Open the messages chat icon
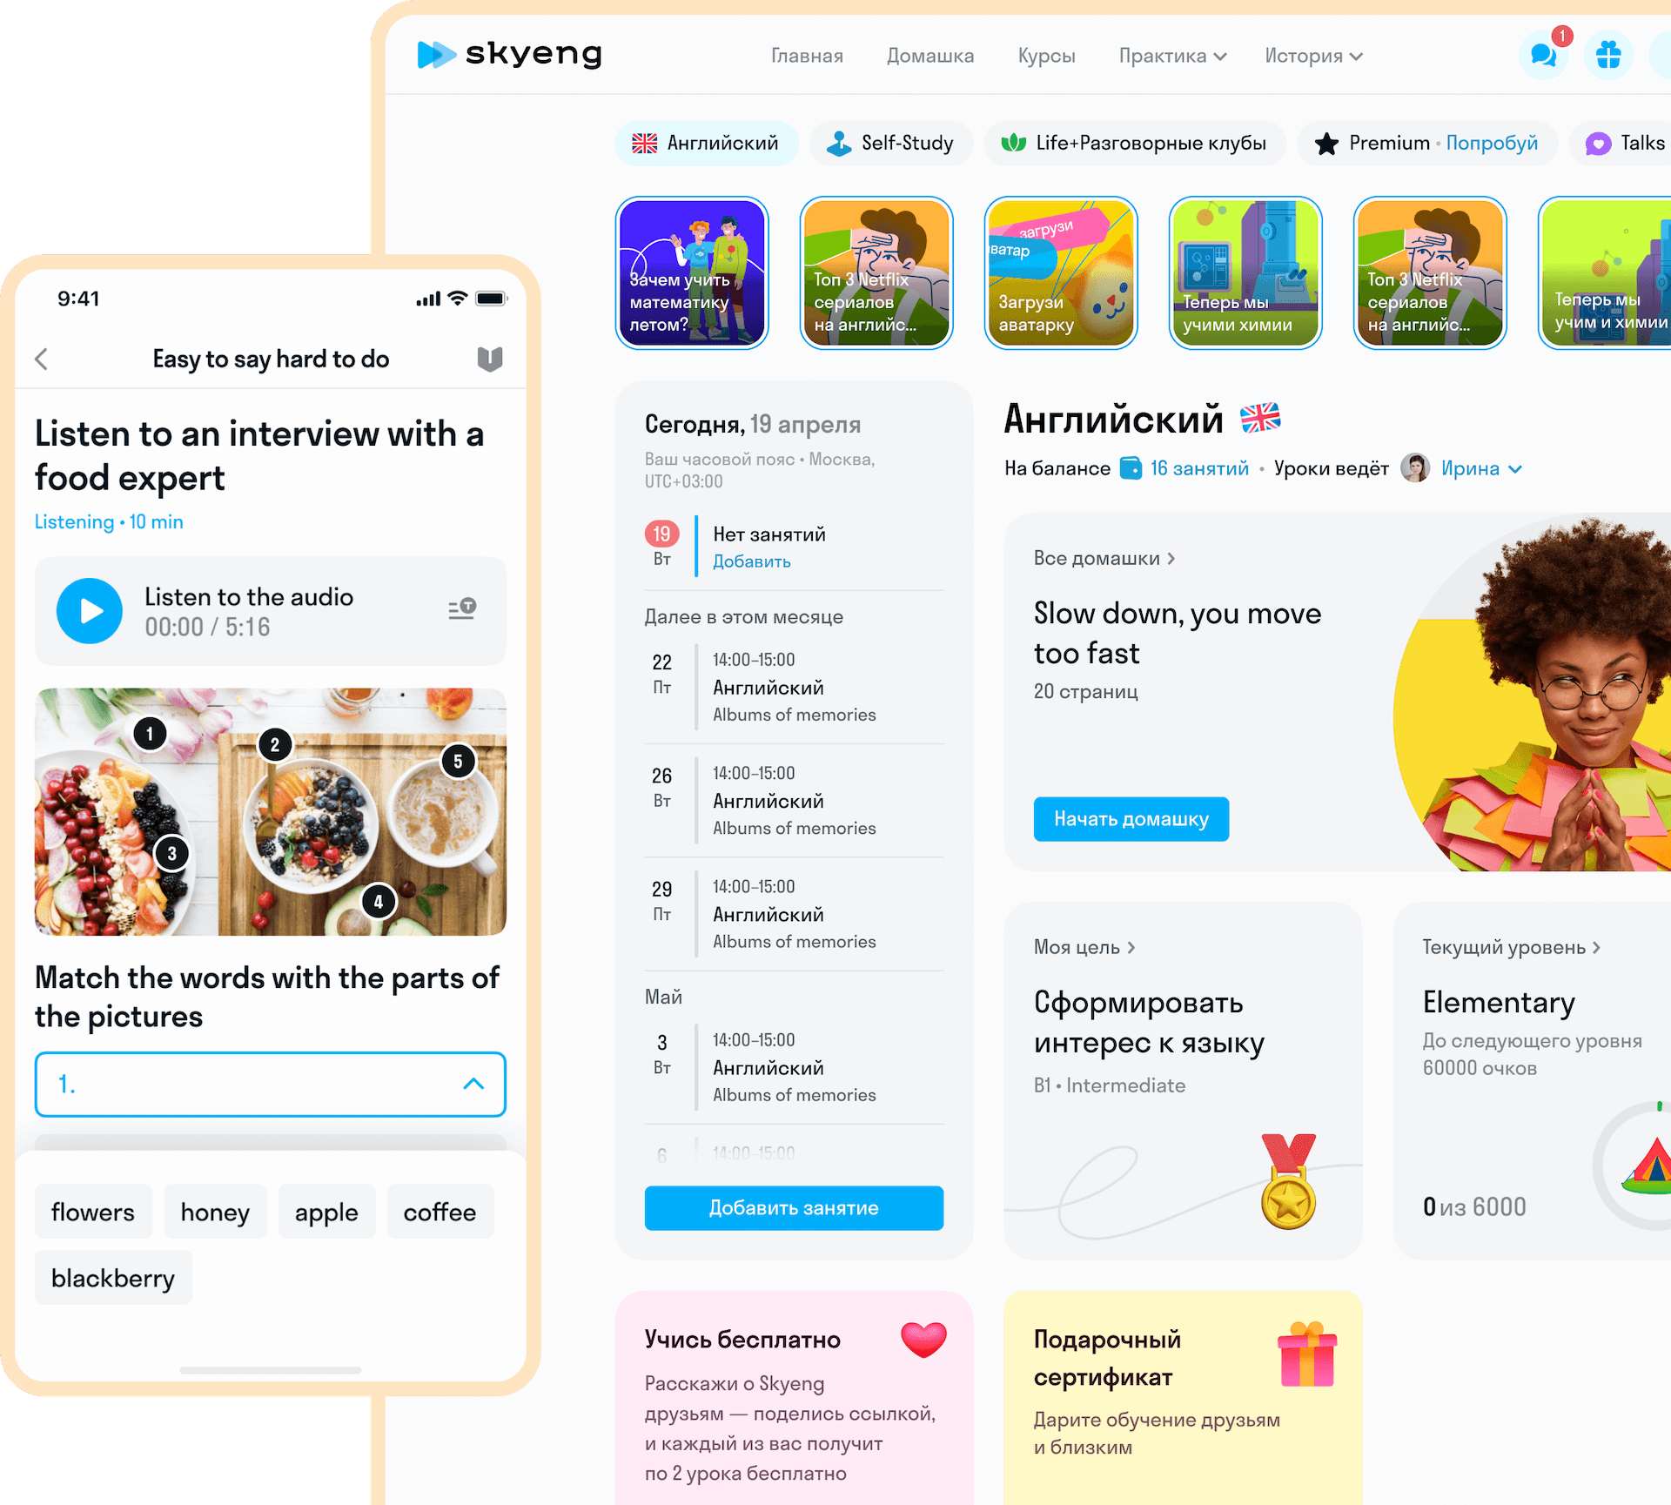 click(1543, 55)
